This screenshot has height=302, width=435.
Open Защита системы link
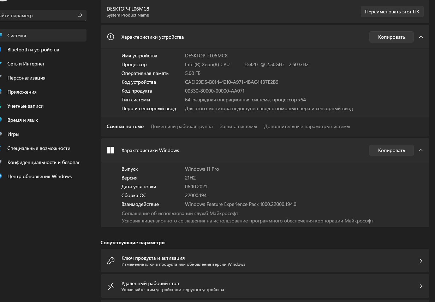tap(238, 126)
